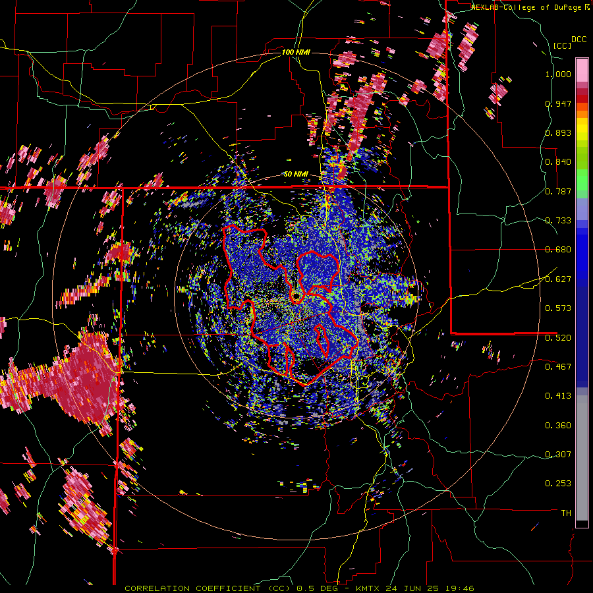Image resolution: width=593 pixels, height=593 pixels.
Task: Click the 0.627 scale value
Action: click(558, 279)
